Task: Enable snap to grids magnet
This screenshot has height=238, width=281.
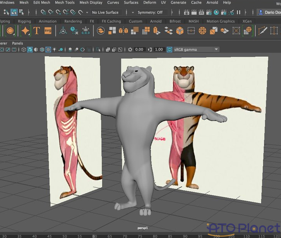Action: (x=43, y=12)
